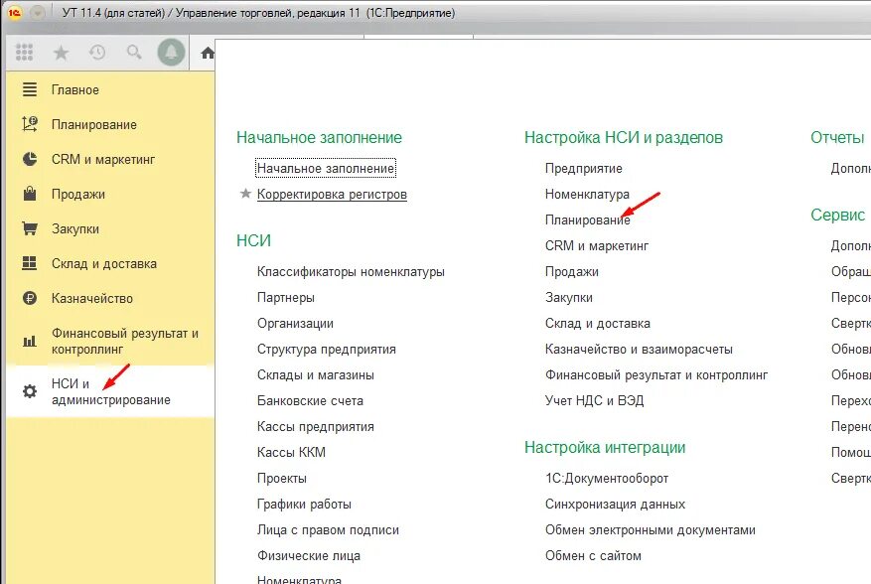Click the Закупки cart icon
This screenshot has height=584, width=871.
[30, 228]
